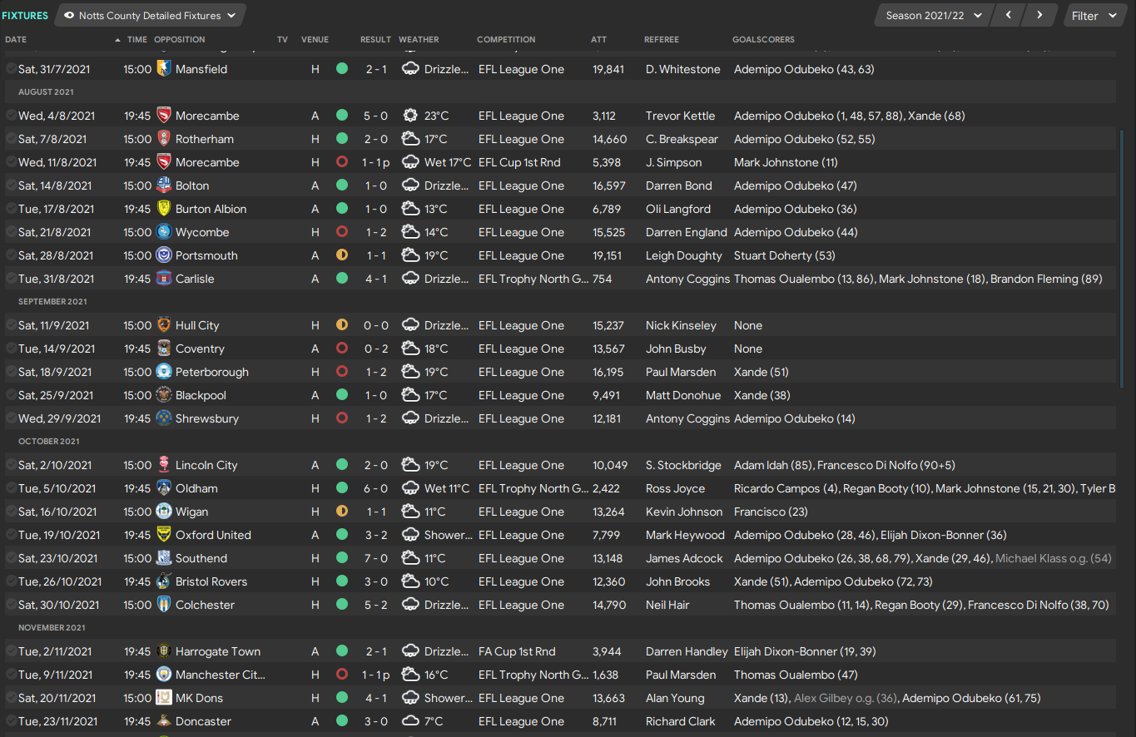Viewport: 1136px width, 737px height.
Task: Sort by the RESULT column header
Action: pyautogui.click(x=375, y=39)
